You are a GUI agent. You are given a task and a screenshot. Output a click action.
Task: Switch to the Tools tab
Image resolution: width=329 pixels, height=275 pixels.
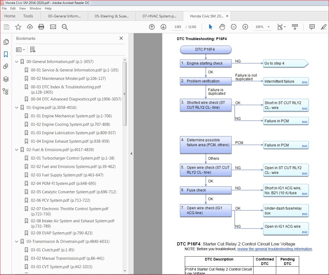28,16
